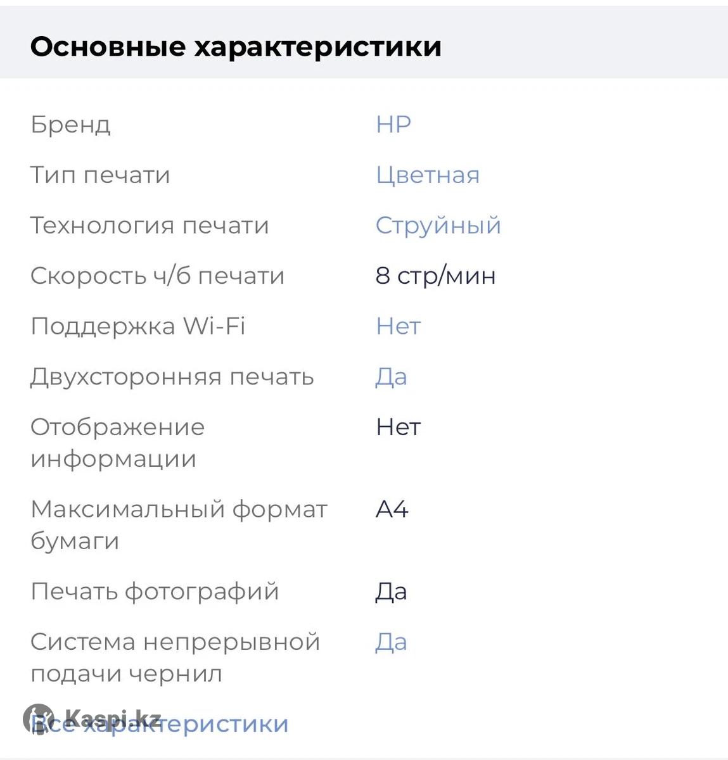Click "Да" value for photo printing
The image size is (728, 760).
pyautogui.click(x=391, y=592)
